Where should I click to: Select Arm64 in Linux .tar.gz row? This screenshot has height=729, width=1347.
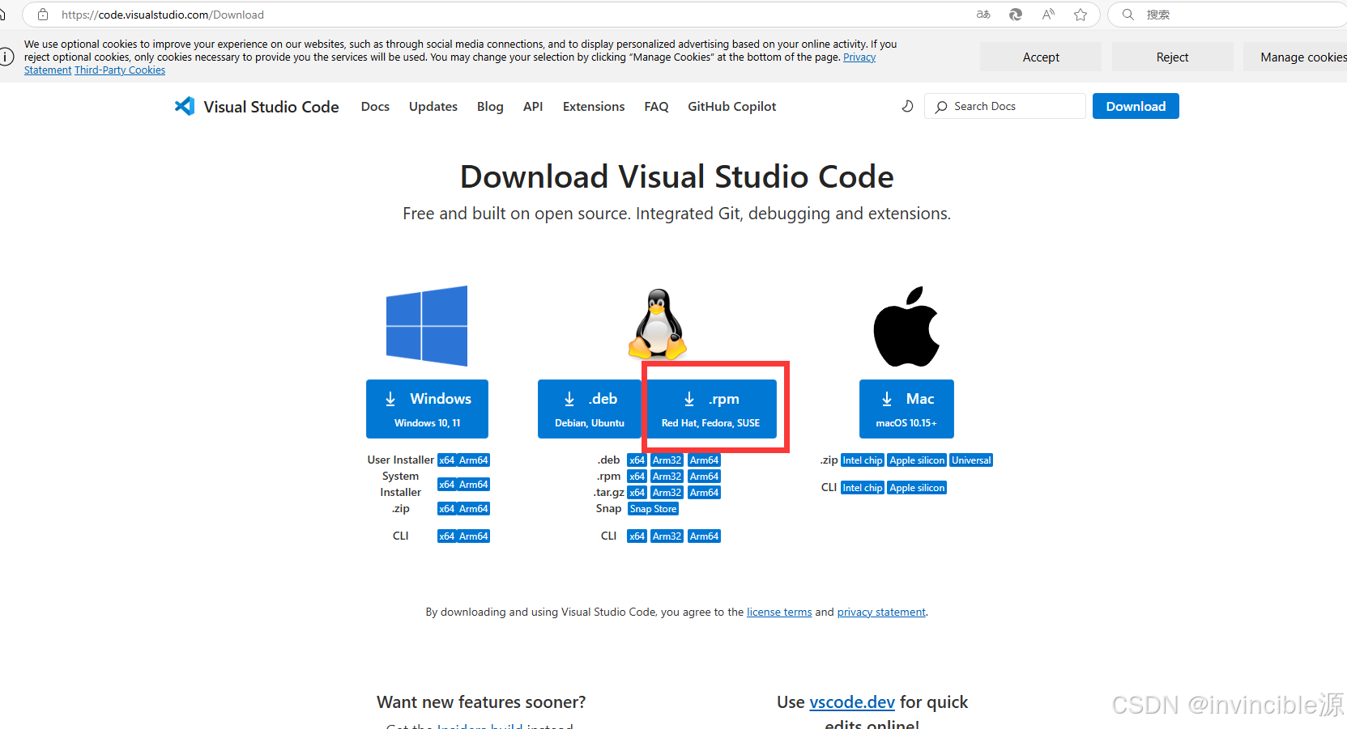[x=705, y=493]
